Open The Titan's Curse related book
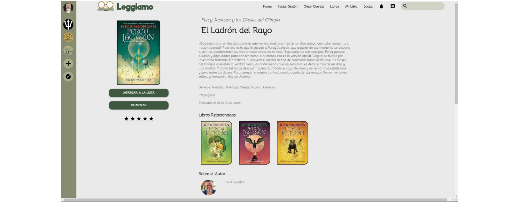519x202 pixels. point(254,143)
